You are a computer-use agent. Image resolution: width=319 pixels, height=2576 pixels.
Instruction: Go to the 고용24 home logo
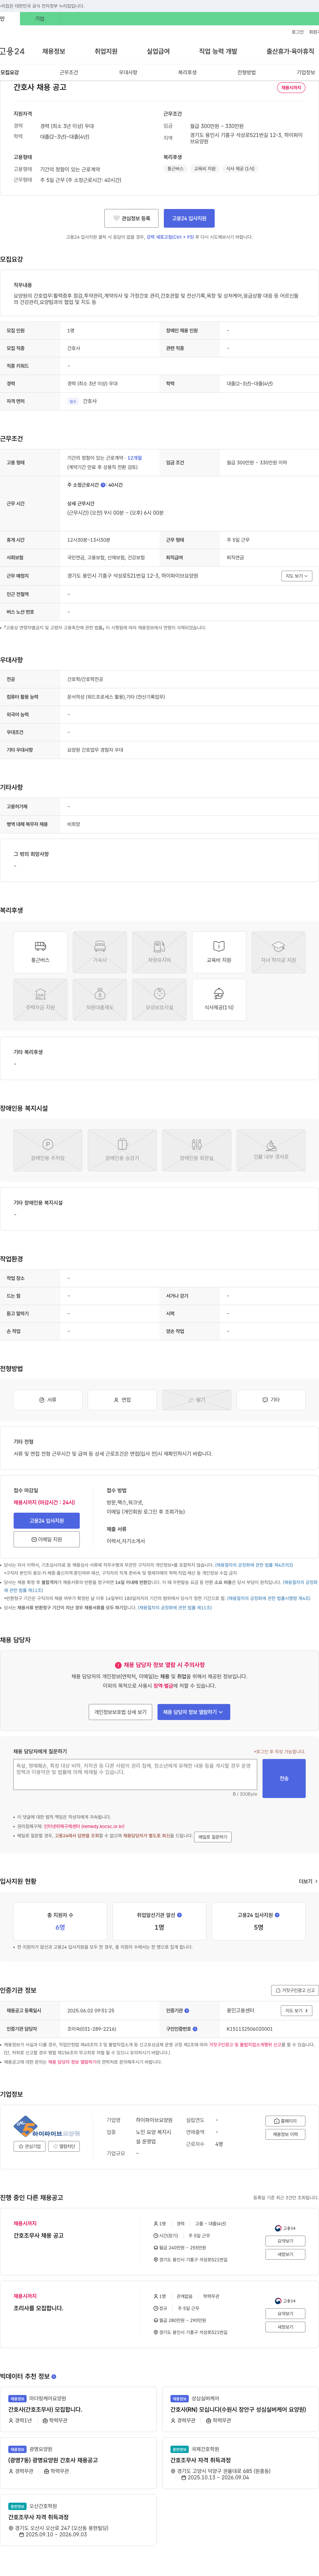[12, 51]
